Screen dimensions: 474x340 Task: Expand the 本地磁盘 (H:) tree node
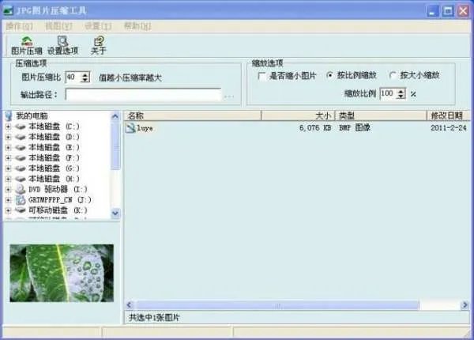[8, 179]
